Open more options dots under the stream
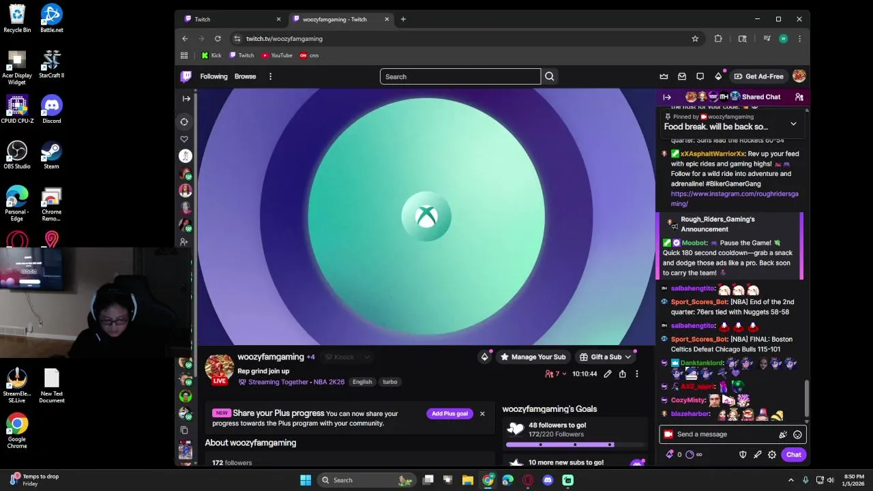873x491 pixels. 637,374
